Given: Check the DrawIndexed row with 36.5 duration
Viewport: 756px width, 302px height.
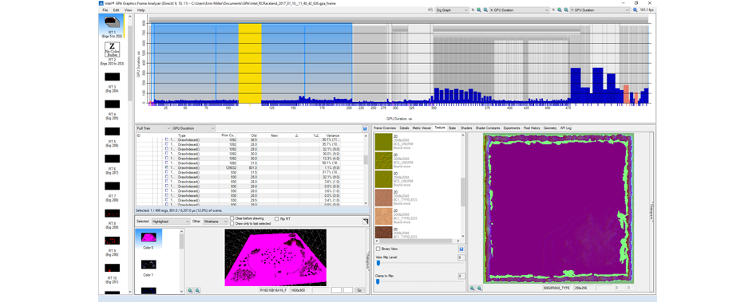Looking at the screenshot, I should point(167,140).
